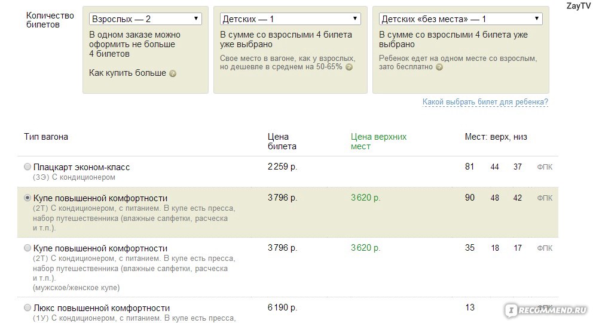The height and width of the screenshot is (323, 593).
Task: Click the 6190 р. ticket price
Action: 282,307
